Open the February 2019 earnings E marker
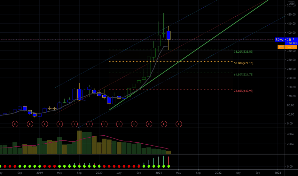Screen dimensions: 298x176 (45, 124)
